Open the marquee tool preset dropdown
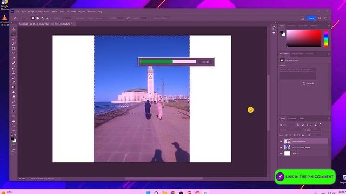 [x=24, y=18]
